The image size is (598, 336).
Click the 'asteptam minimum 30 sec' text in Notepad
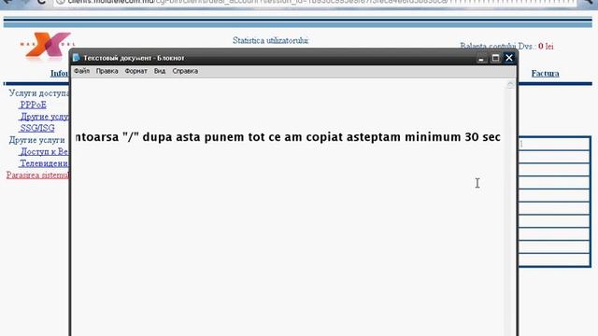(423, 137)
